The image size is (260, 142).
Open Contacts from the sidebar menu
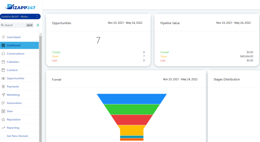coord(12,70)
